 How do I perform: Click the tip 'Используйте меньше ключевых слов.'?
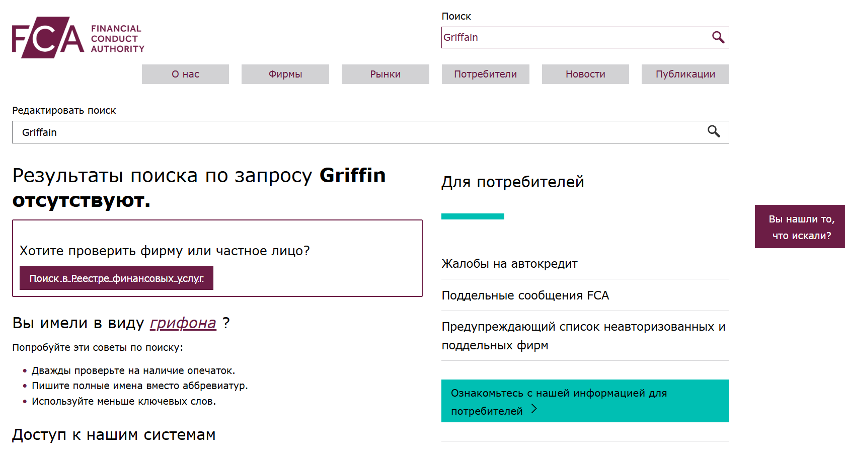124,401
